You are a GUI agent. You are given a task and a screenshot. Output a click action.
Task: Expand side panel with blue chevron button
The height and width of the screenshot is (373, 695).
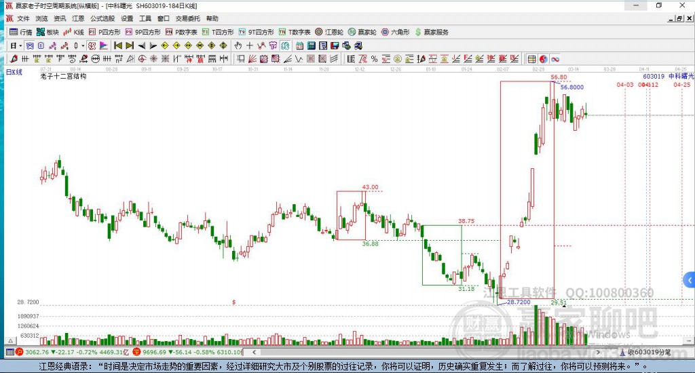(x=690, y=280)
